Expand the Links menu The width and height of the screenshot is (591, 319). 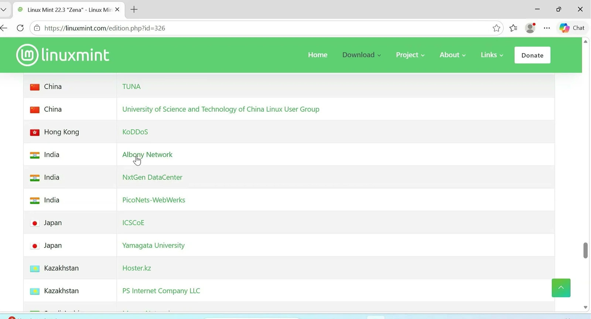tap(492, 55)
